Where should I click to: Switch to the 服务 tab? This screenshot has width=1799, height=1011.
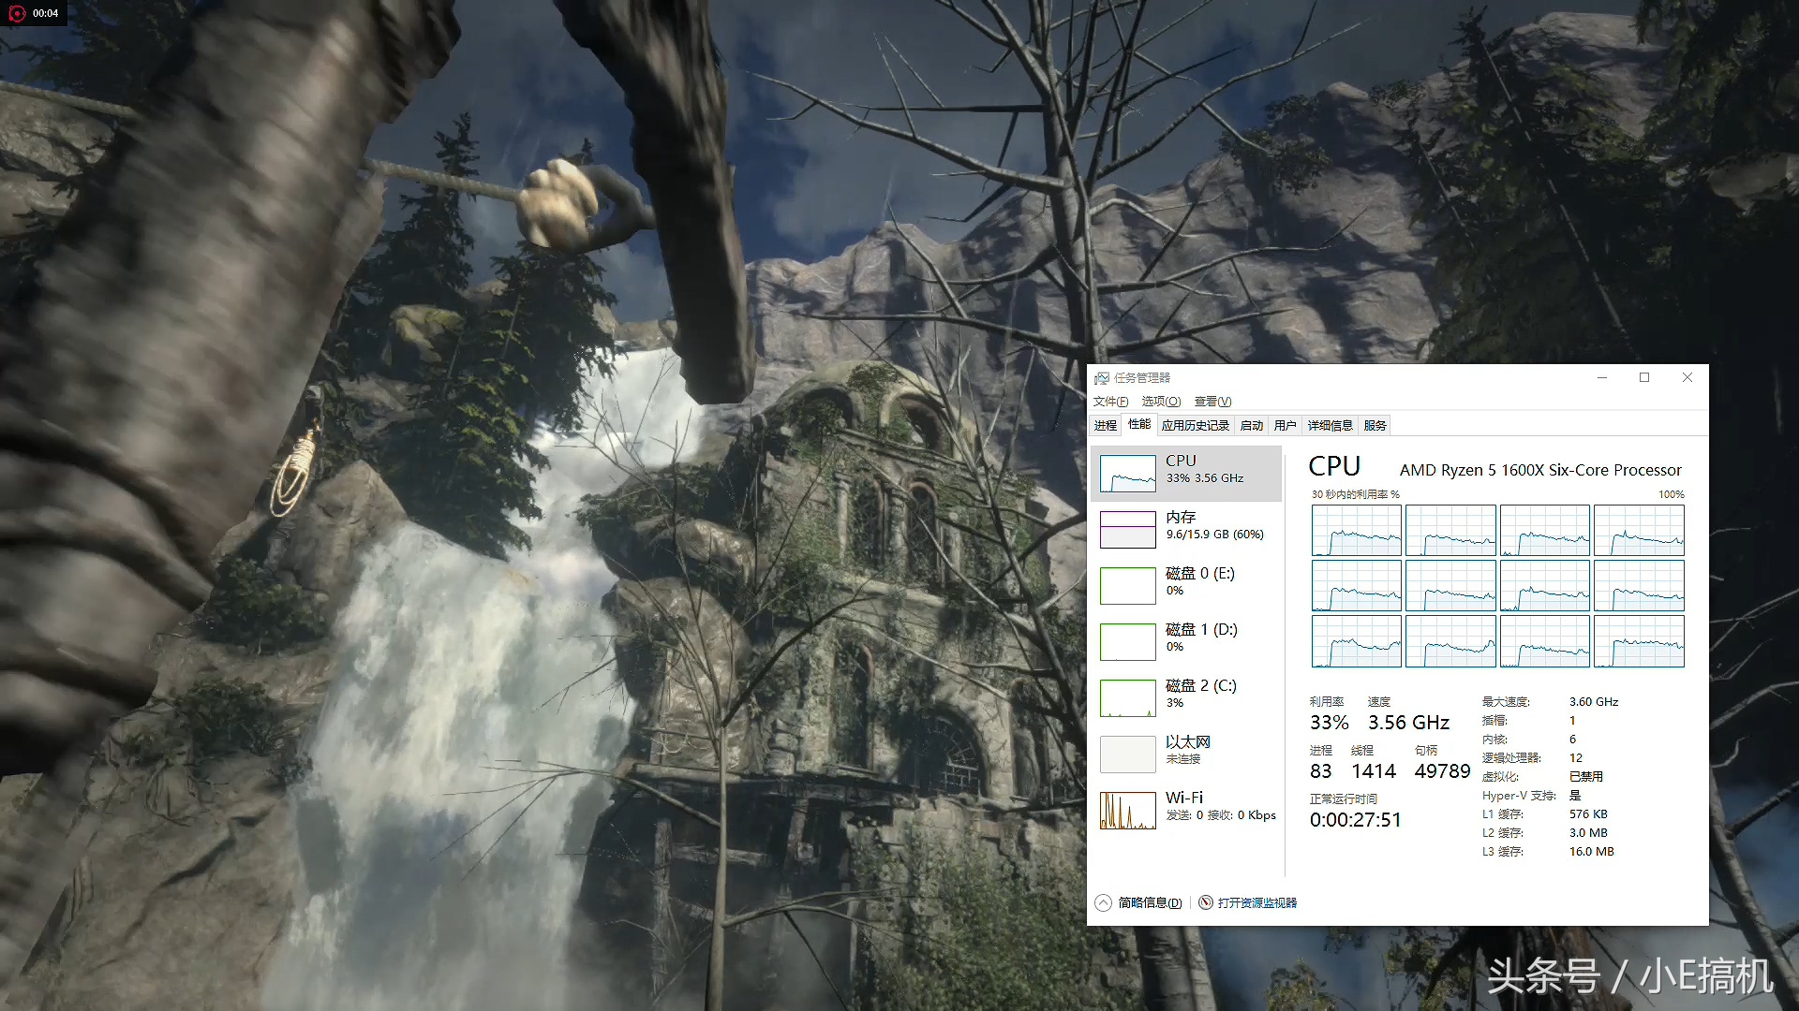[1375, 426]
